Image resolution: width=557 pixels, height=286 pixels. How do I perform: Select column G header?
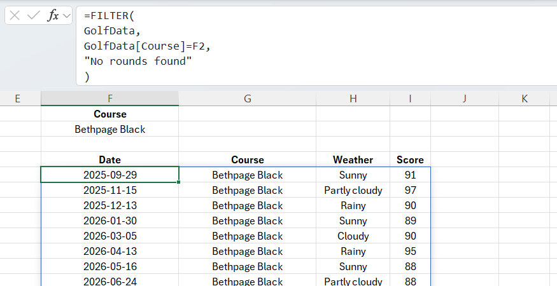[x=247, y=99]
